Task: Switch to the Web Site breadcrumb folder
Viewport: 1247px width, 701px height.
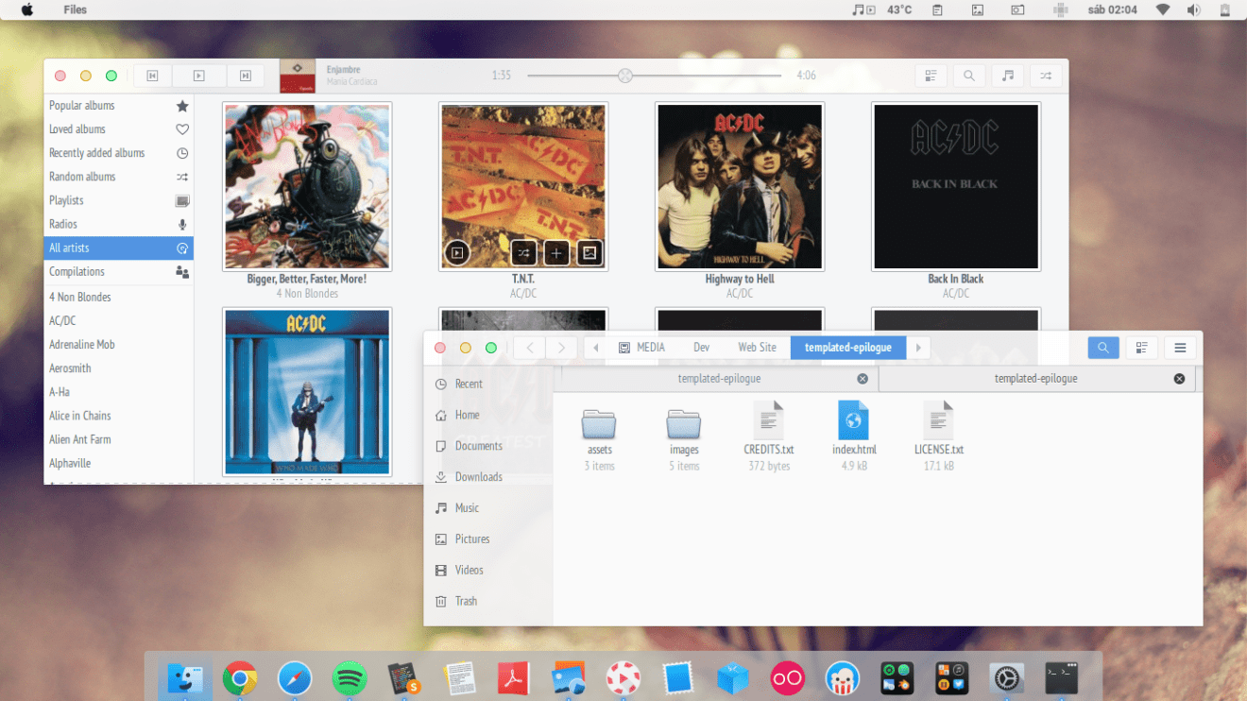Action: click(757, 348)
